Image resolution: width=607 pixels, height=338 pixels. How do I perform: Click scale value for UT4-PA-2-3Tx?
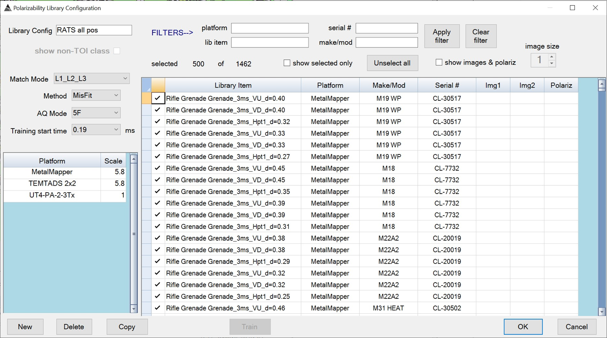click(x=113, y=195)
